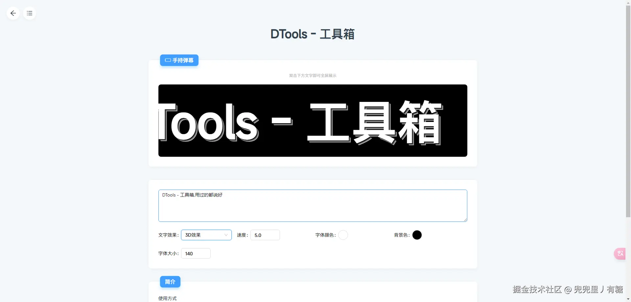Click the 使用方式 text
Screen dimensions: 631x302
[x=168, y=298]
